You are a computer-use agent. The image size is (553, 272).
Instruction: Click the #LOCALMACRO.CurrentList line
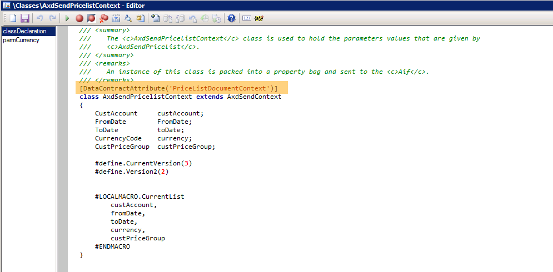[x=139, y=197]
